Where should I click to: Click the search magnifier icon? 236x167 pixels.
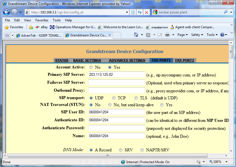(226, 12)
